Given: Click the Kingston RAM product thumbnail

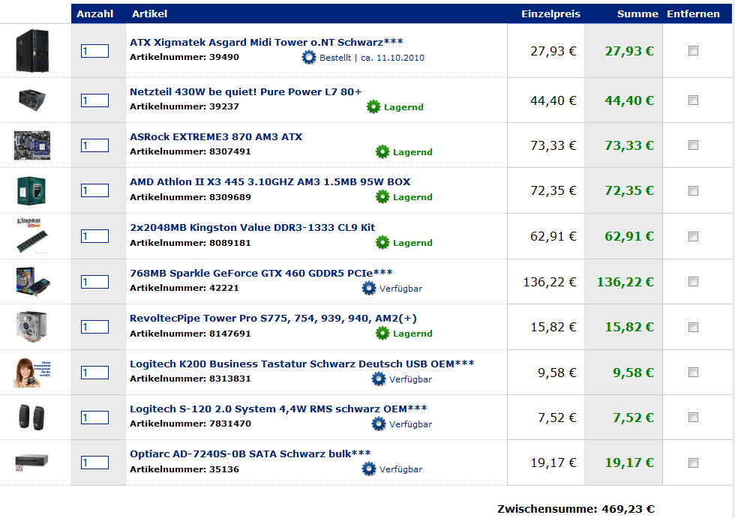Looking at the screenshot, I should (33, 235).
